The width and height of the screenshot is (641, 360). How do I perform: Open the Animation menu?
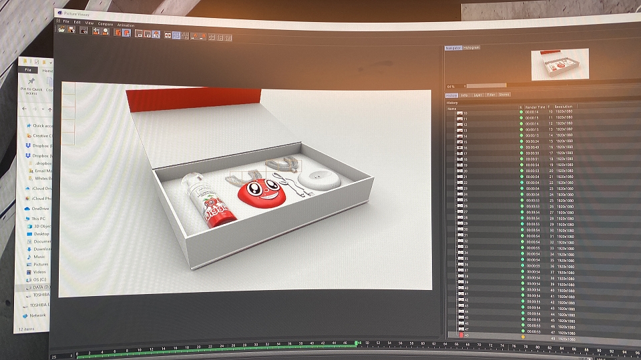[x=126, y=25]
